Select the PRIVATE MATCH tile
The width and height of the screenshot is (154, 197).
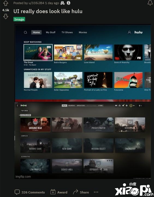(99, 125)
